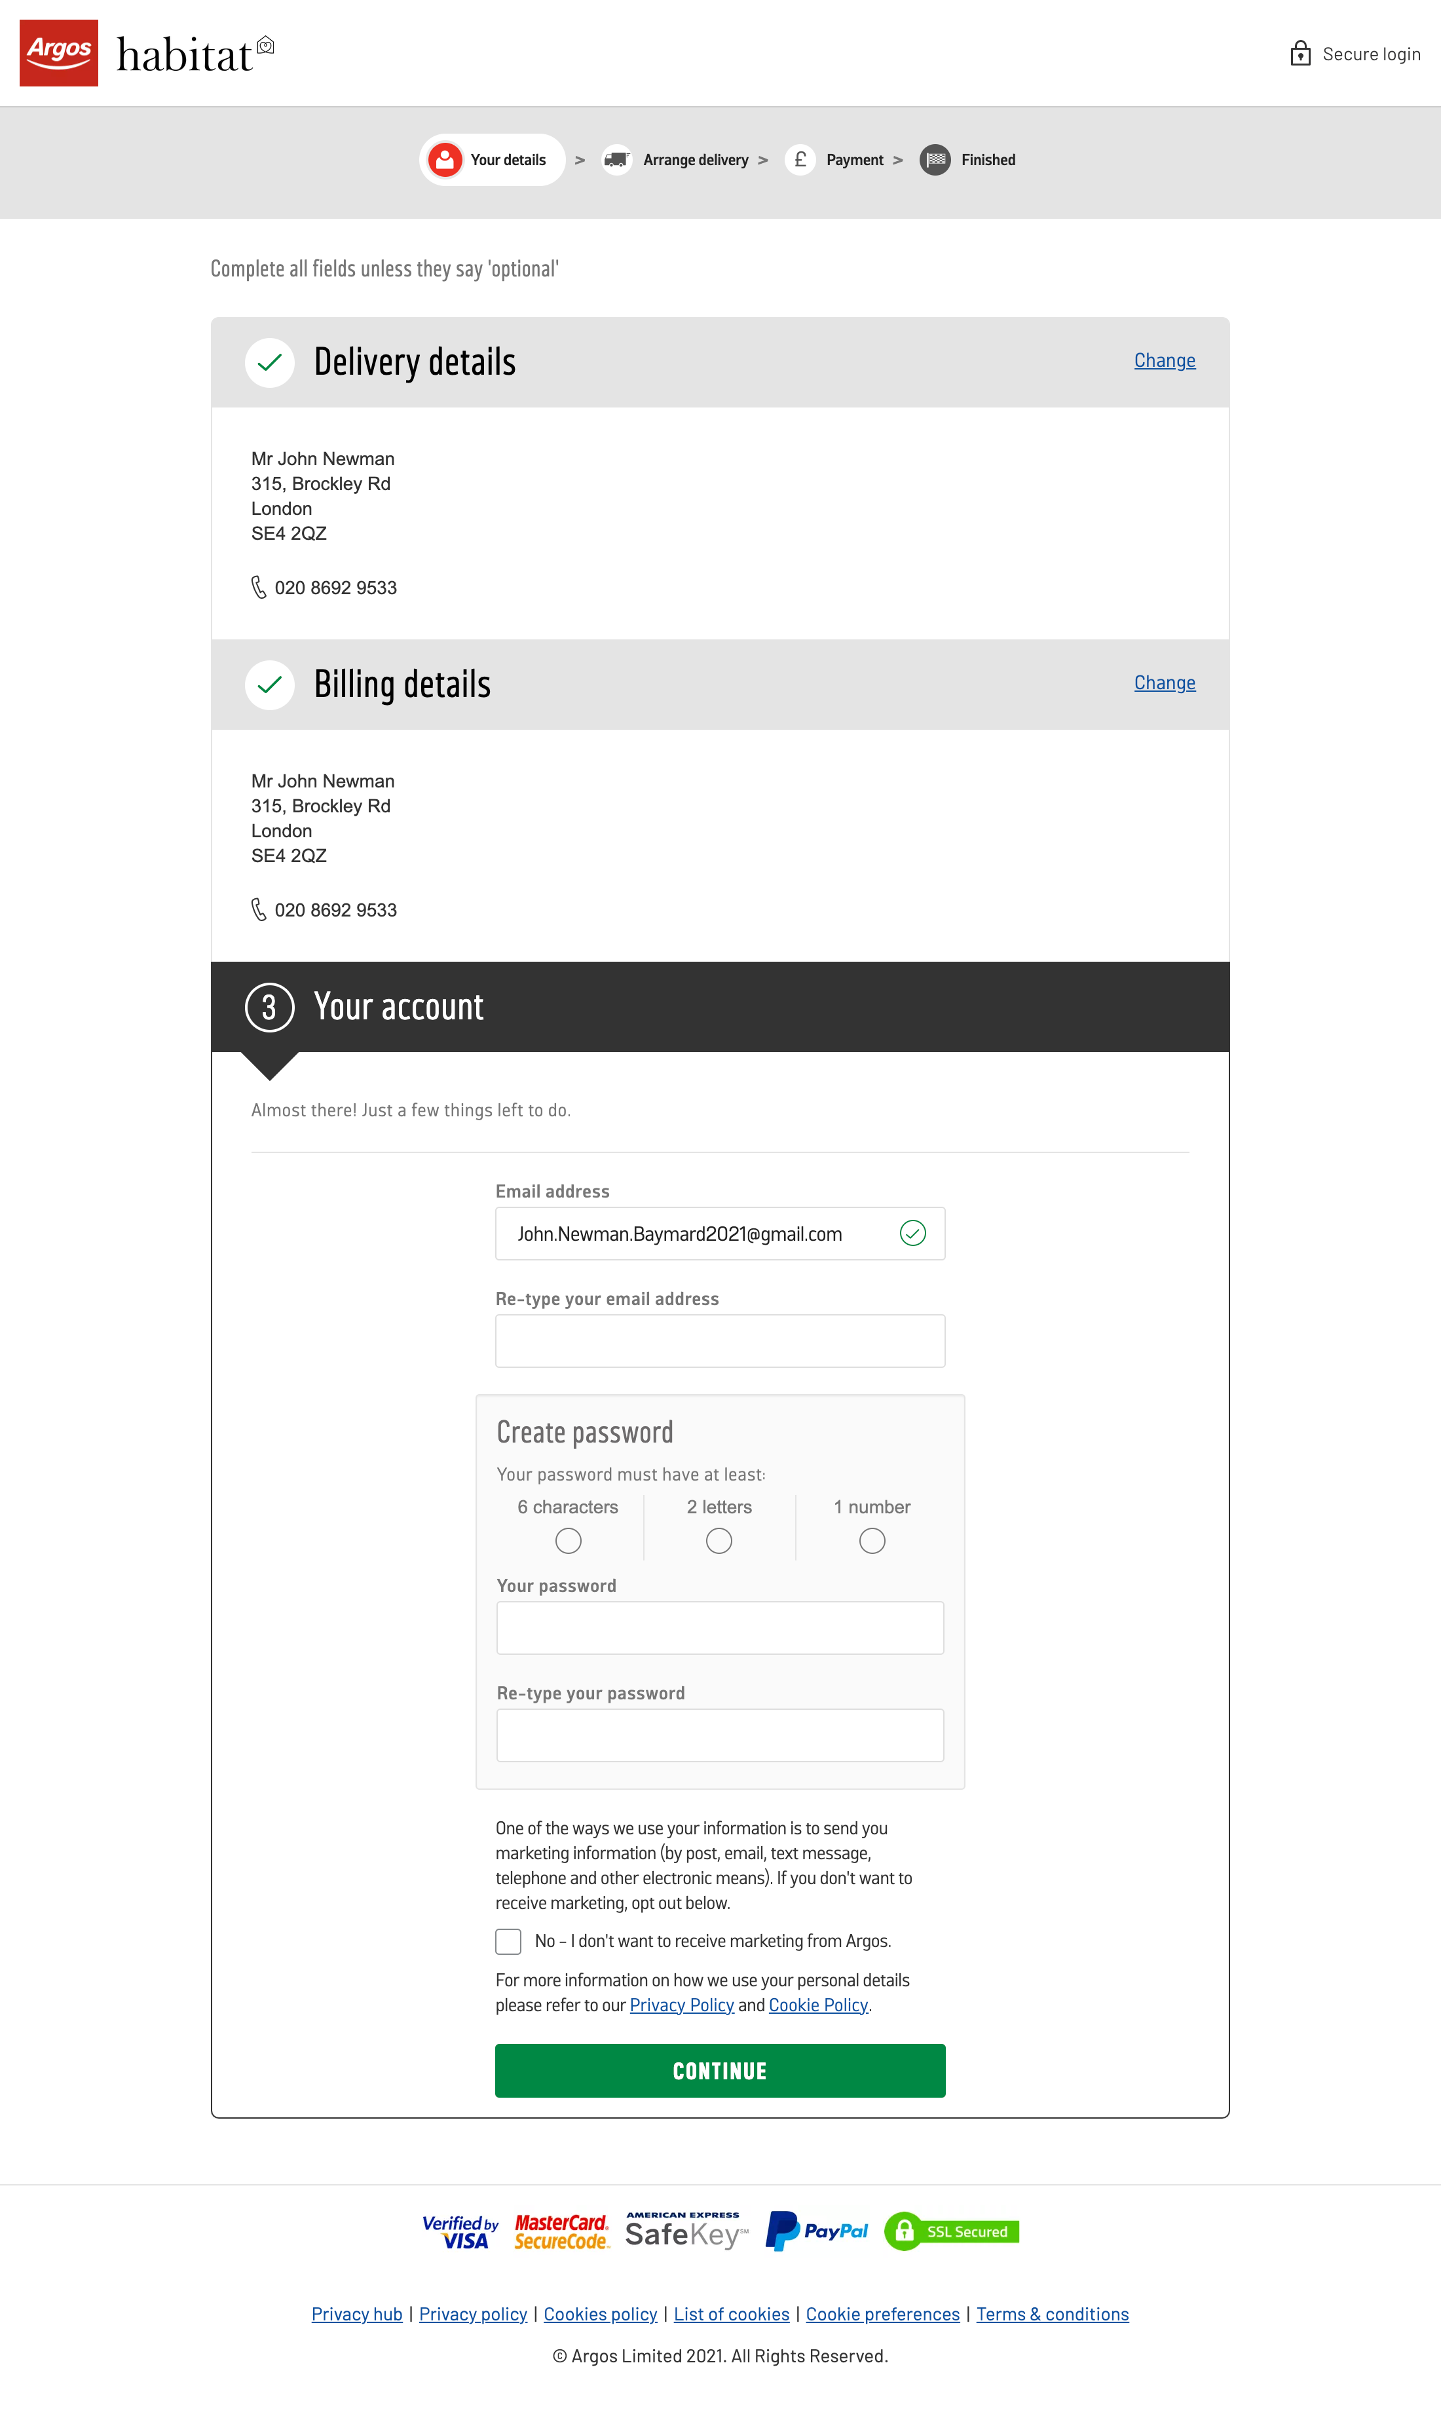
Task: Tick the opt out of marketing checkbox
Action: point(508,1941)
